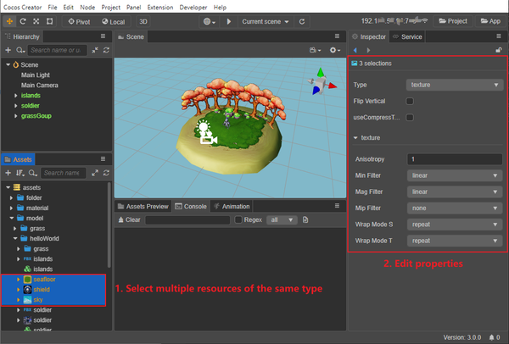Click the Clear console button
Screen dimensions: 509x344
pyautogui.click(x=129, y=219)
